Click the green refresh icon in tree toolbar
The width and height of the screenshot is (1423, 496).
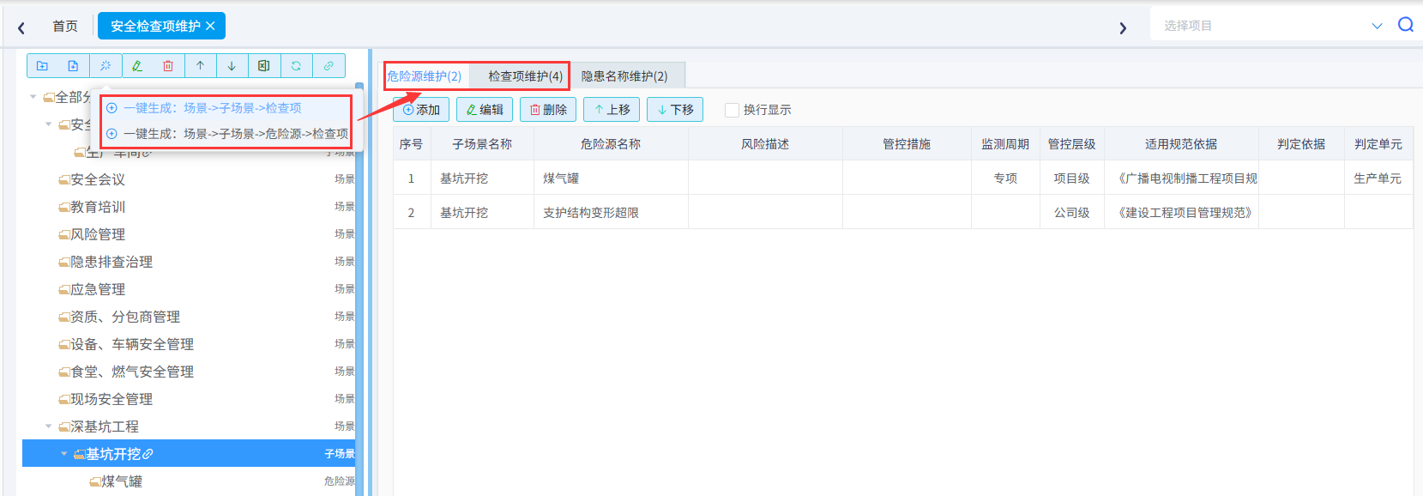(x=296, y=66)
